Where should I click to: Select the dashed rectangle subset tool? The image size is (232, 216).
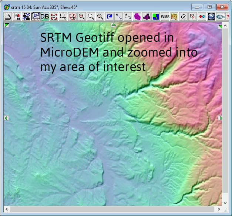(63, 17)
